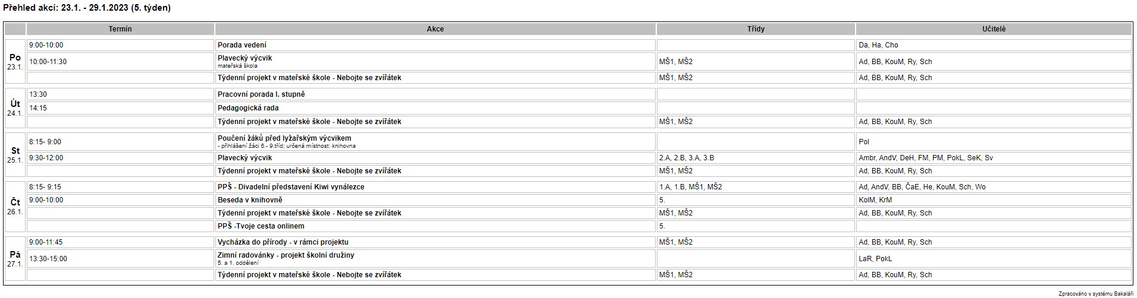Select the Učitelé column header

click(x=994, y=29)
